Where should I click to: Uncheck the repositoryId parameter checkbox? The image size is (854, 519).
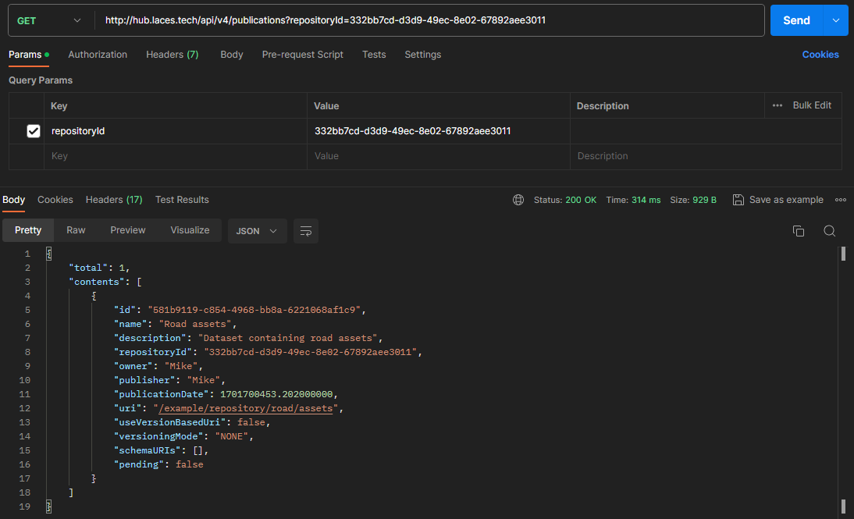(x=34, y=131)
